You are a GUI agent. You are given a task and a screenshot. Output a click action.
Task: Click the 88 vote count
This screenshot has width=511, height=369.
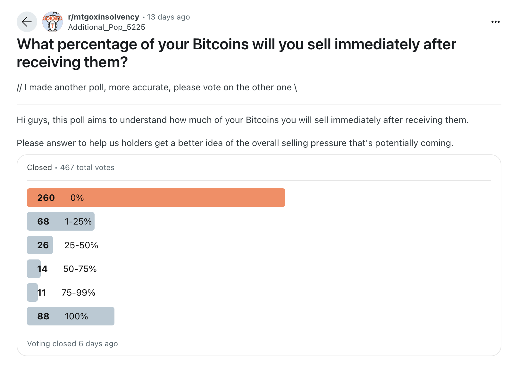(x=43, y=316)
